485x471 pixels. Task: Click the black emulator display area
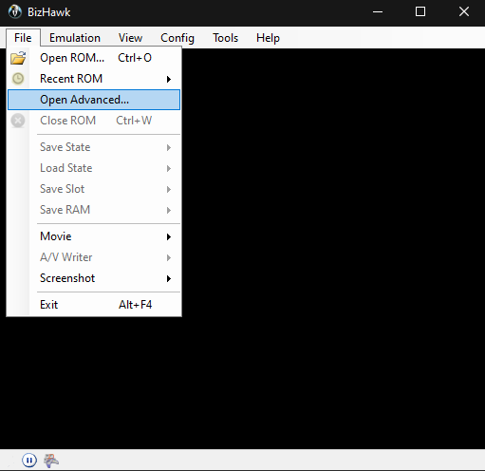point(333,248)
